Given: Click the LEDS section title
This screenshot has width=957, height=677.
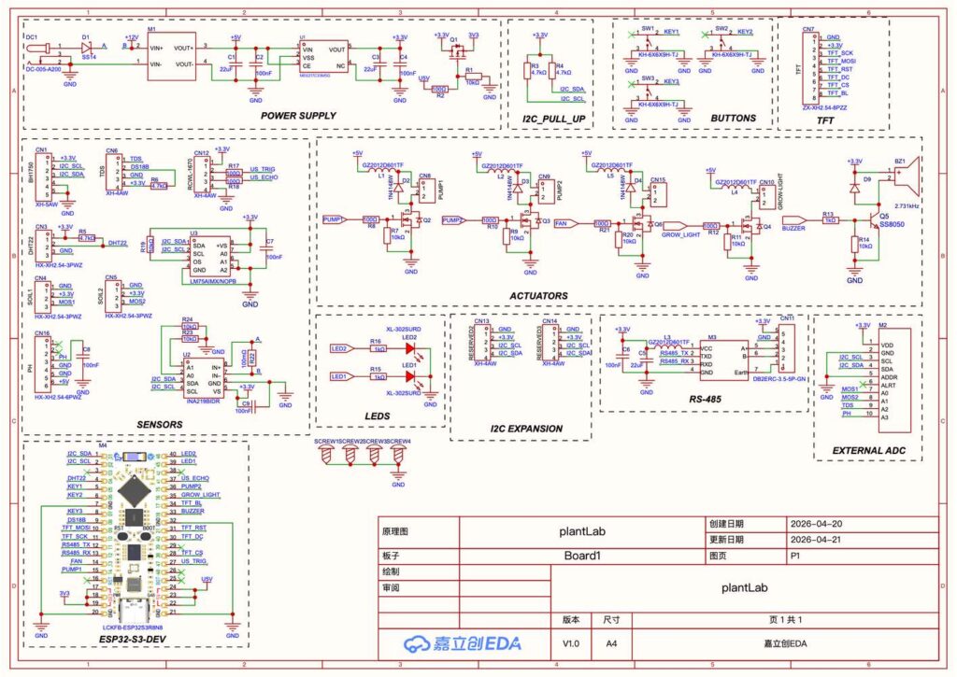Looking at the screenshot, I should [x=378, y=416].
